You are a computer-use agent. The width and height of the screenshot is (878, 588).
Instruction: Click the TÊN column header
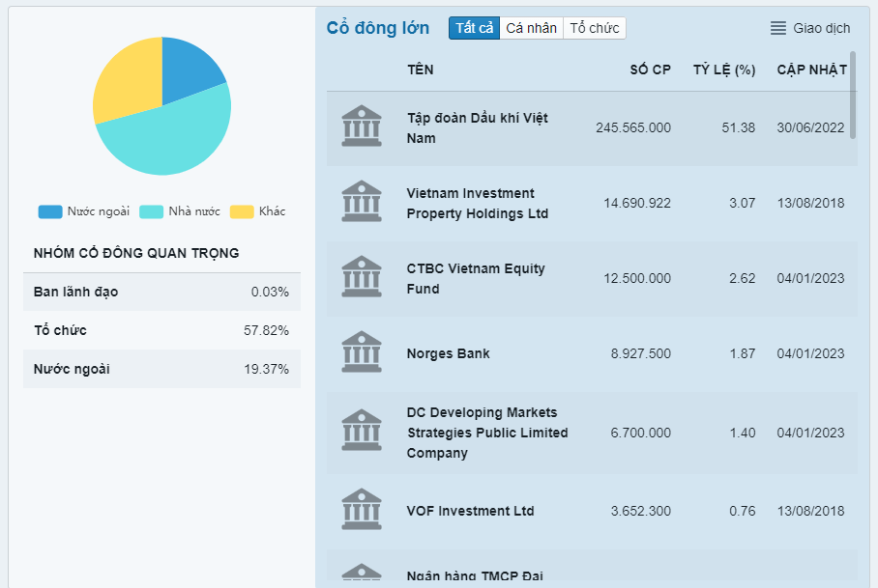tap(421, 70)
